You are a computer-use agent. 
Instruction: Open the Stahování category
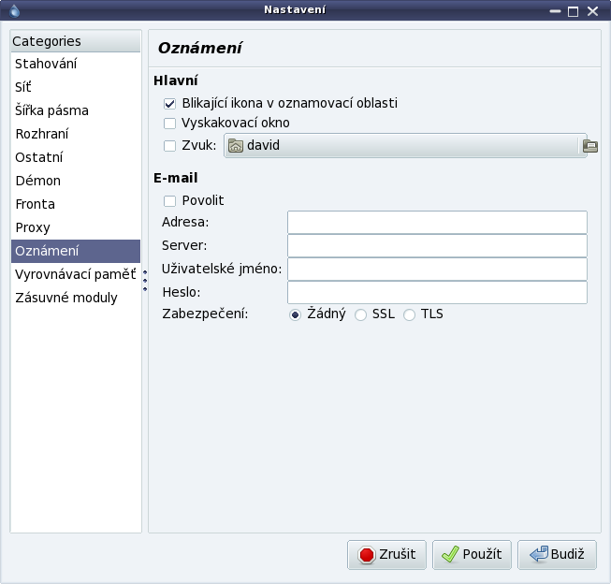[76, 64]
